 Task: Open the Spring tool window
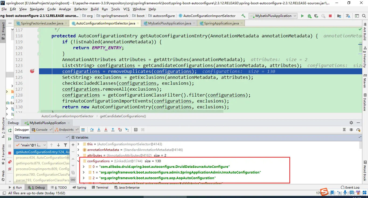[x=79, y=188]
